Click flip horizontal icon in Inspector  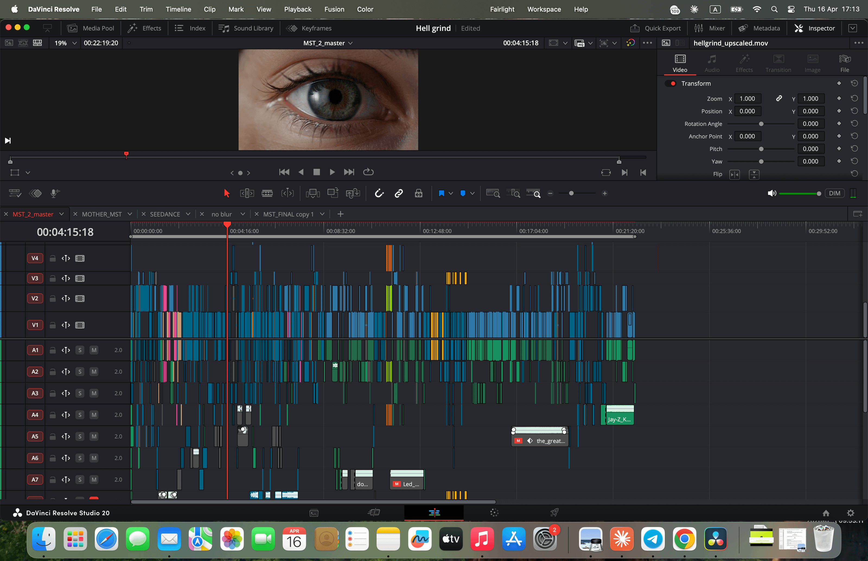pyautogui.click(x=734, y=175)
